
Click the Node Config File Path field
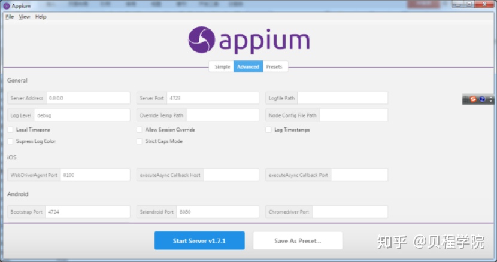(354, 115)
